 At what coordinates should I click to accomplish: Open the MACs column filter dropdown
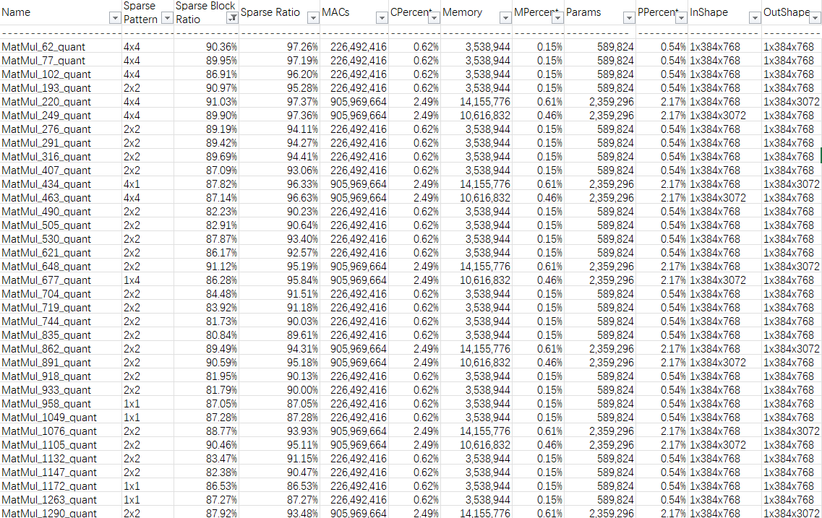tap(382, 18)
